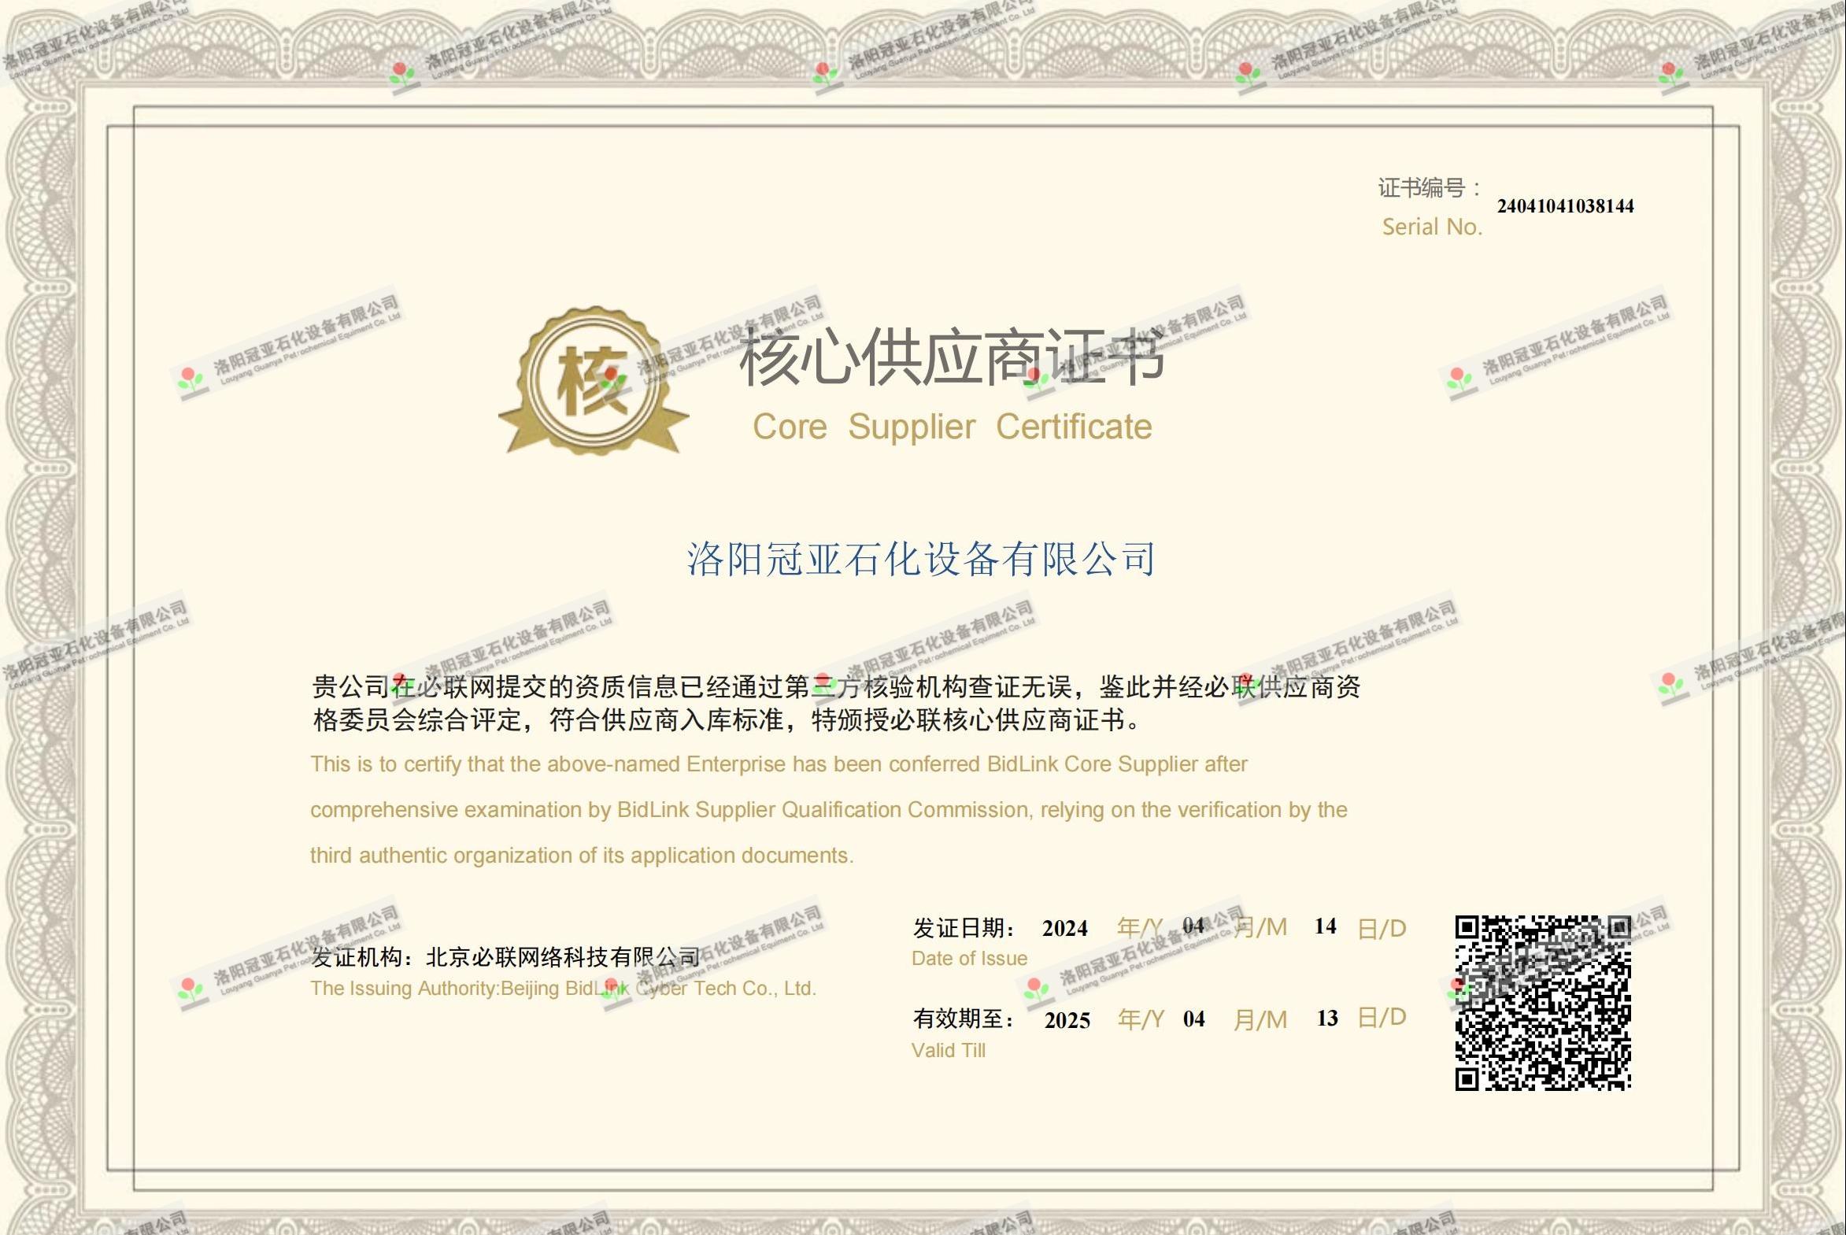Click the serial number 24041041038144
Screen dimensions: 1846x1235
tap(1565, 206)
